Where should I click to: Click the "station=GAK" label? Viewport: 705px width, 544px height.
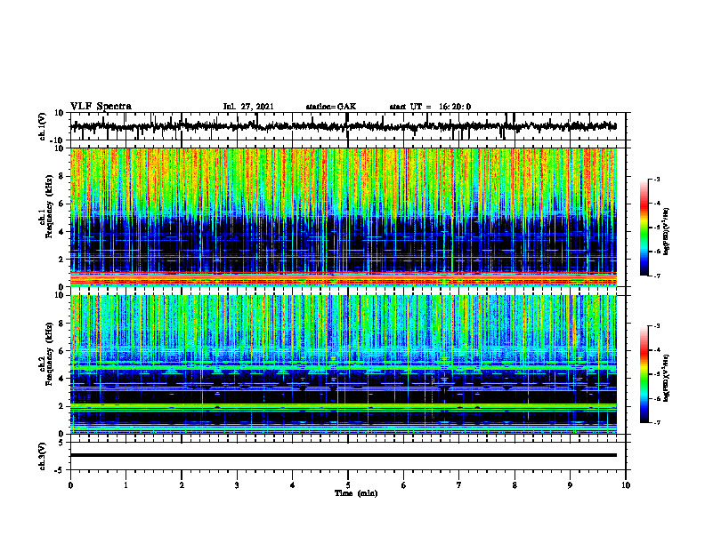point(331,107)
